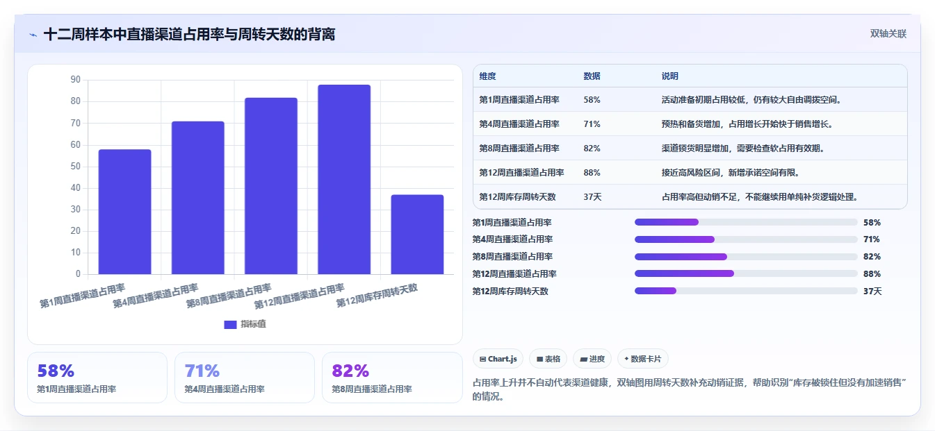
Task: Click the 双轴关联 label in the header
Action: coord(888,34)
